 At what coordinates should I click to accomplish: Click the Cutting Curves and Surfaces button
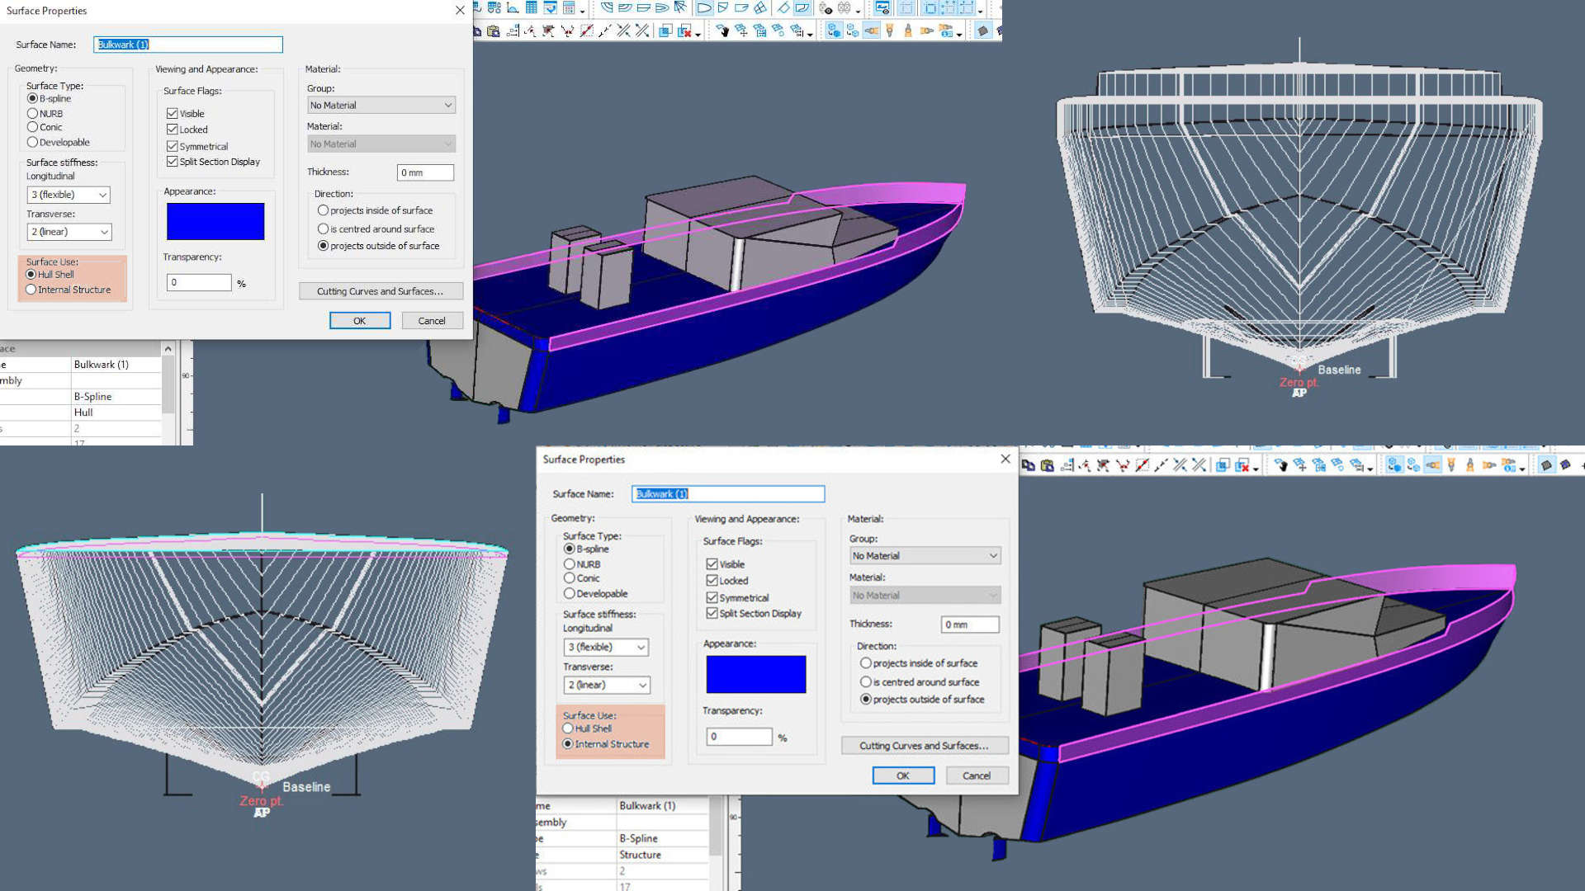click(x=381, y=291)
